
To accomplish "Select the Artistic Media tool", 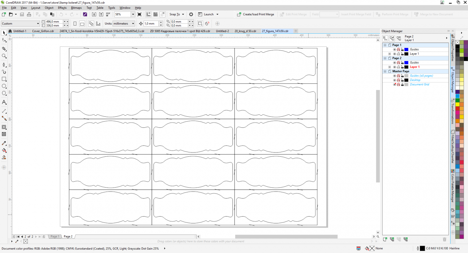I will click(x=4, y=72).
